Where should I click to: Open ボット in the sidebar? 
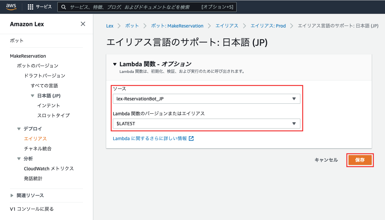[17, 41]
